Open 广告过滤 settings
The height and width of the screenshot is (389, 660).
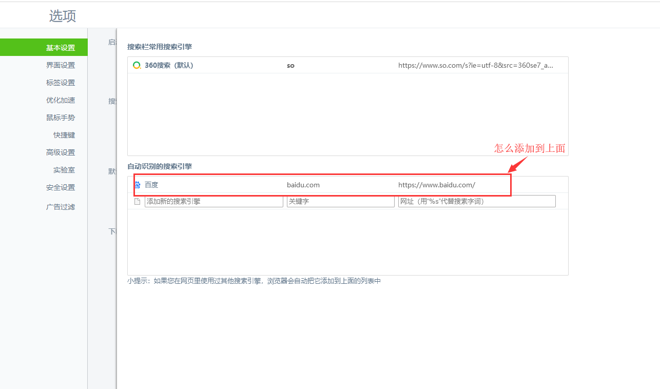pyautogui.click(x=61, y=207)
